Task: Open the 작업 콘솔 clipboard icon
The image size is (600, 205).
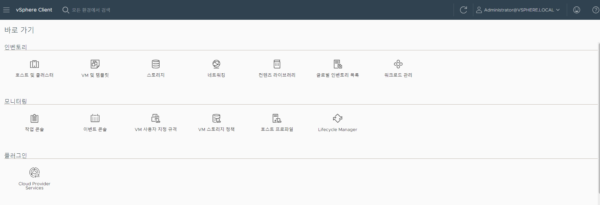Action: (x=34, y=118)
